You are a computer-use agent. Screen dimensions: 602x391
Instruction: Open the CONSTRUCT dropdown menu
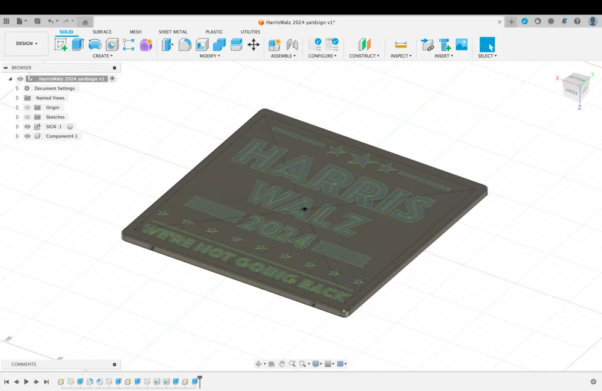(x=364, y=56)
